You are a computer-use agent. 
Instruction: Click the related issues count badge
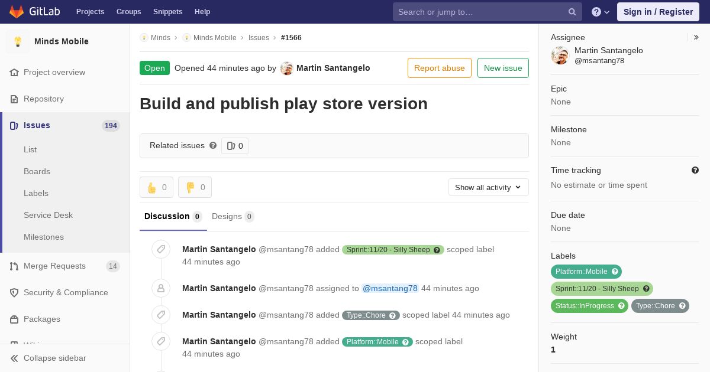235,146
